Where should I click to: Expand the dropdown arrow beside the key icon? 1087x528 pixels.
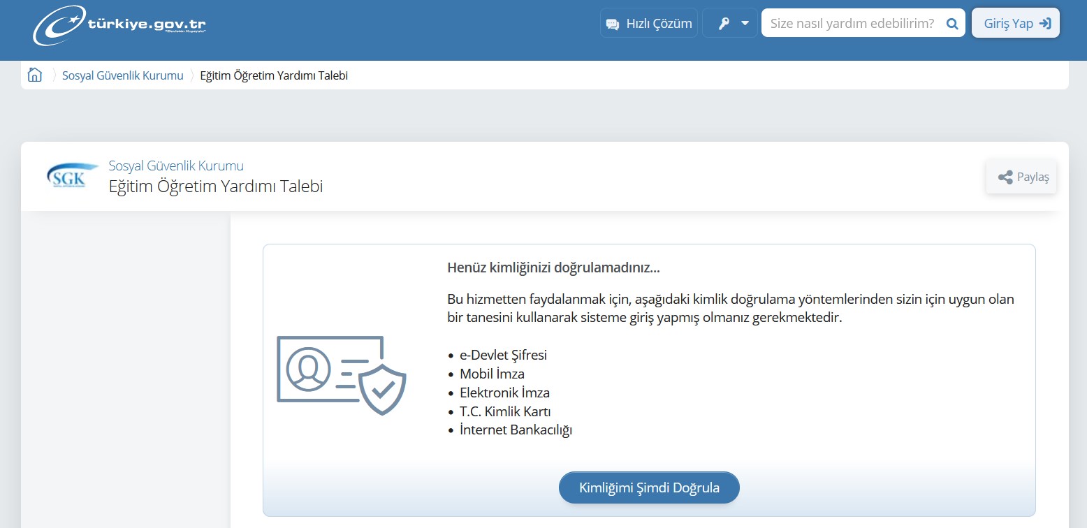745,23
